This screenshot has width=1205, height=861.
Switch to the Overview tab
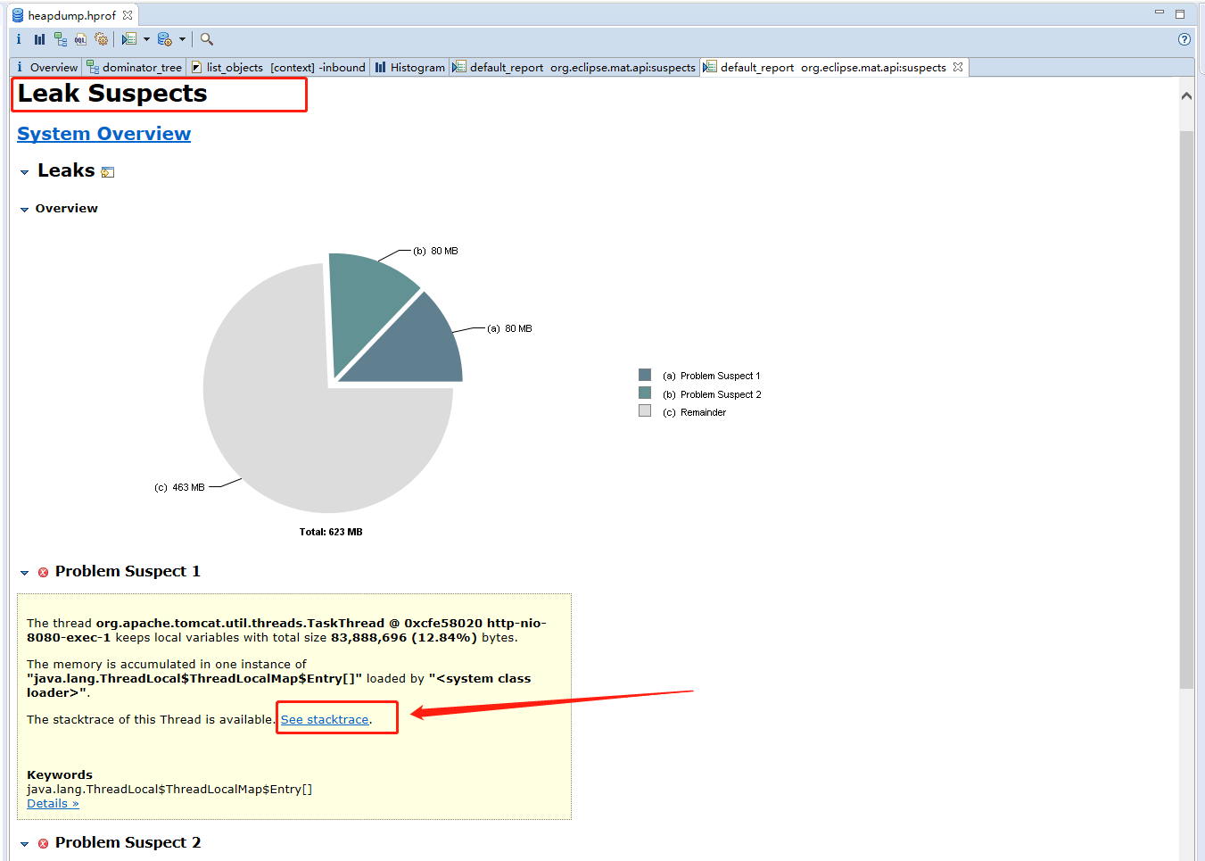point(47,67)
